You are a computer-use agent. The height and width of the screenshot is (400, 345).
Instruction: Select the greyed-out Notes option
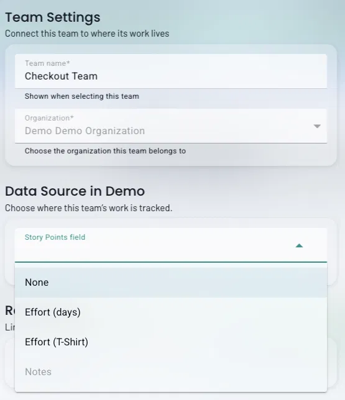171,372
